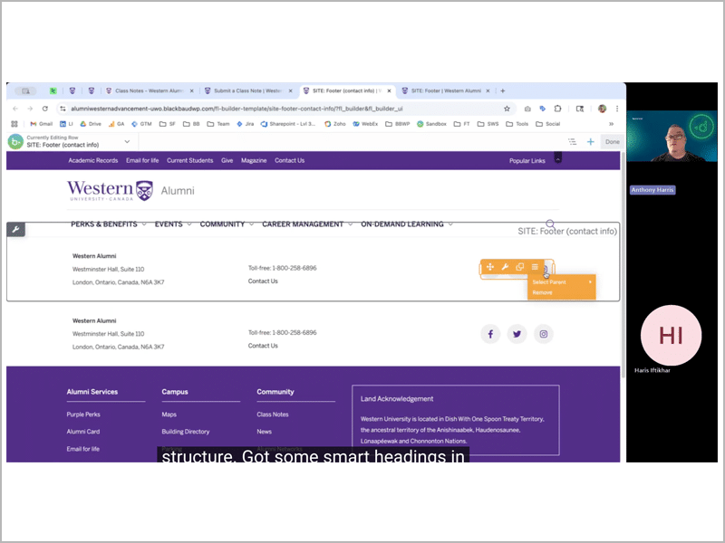The width and height of the screenshot is (725, 543).
Task: Bookmark the page with the star icon
Action: pyautogui.click(x=507, y=109)
